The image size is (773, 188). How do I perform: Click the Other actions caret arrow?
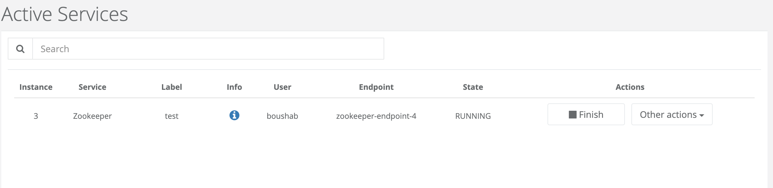coord(702,116)
